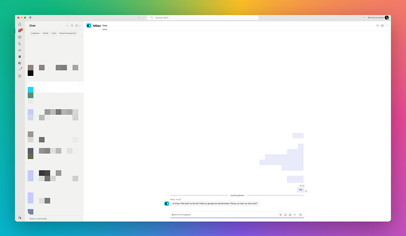Click the short sent message bubble at 16:34
The width and height of the screenshot is (406, 236).
tap(300, 190)
